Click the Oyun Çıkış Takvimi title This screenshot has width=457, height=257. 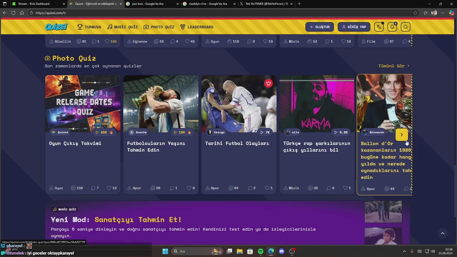point(75,143)
